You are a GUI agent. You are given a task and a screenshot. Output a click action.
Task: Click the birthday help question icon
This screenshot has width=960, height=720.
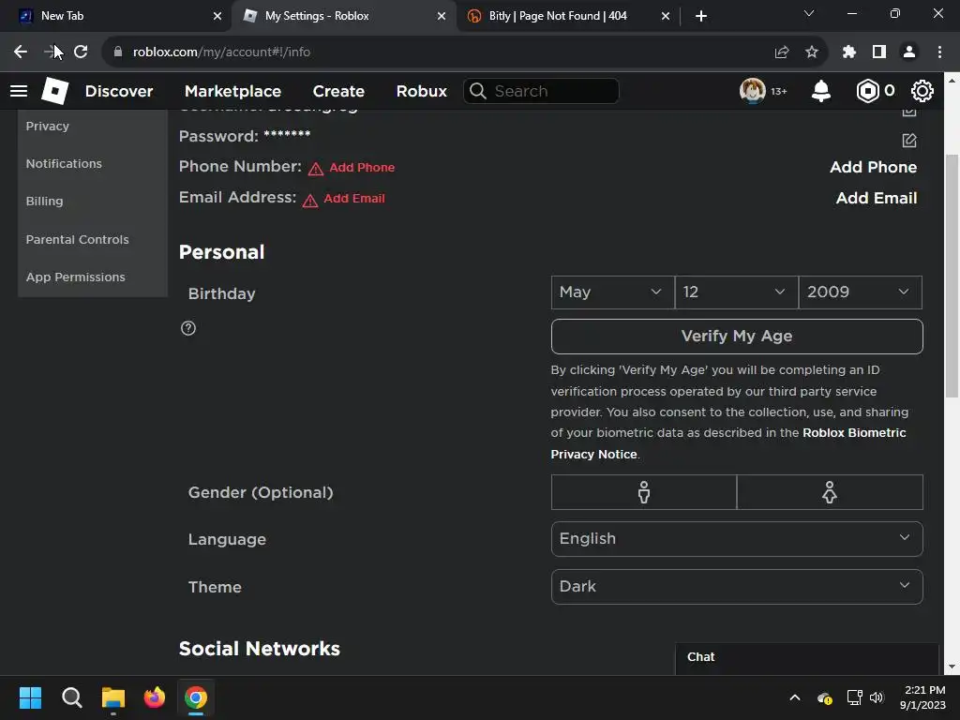tap(188, 328)
